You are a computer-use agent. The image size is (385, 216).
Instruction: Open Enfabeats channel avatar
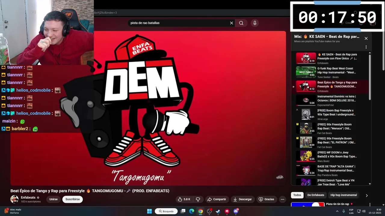(14, 199)
